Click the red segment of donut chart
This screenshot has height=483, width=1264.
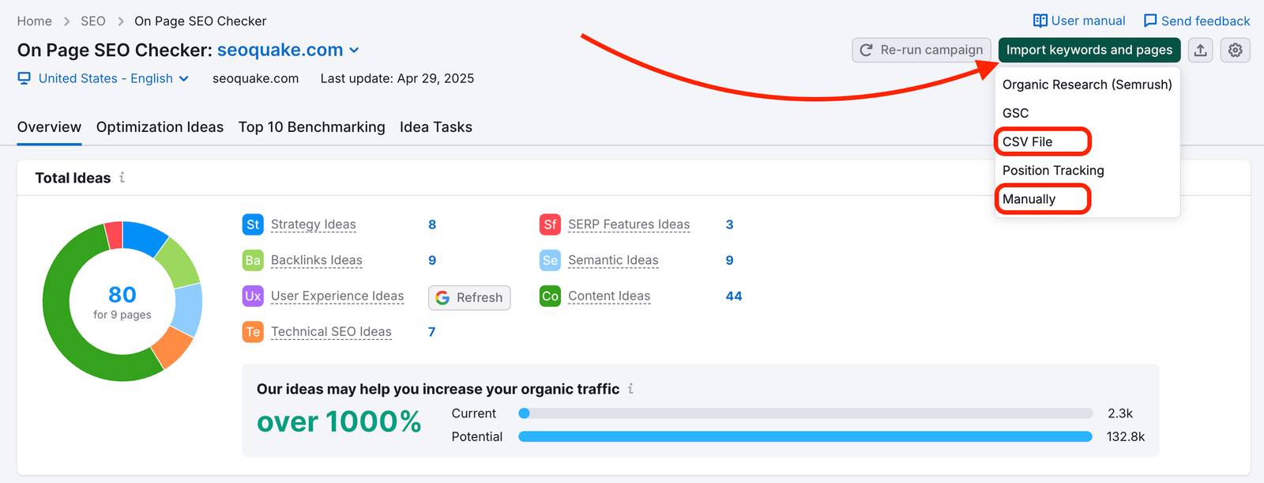[x=114, y=236]
